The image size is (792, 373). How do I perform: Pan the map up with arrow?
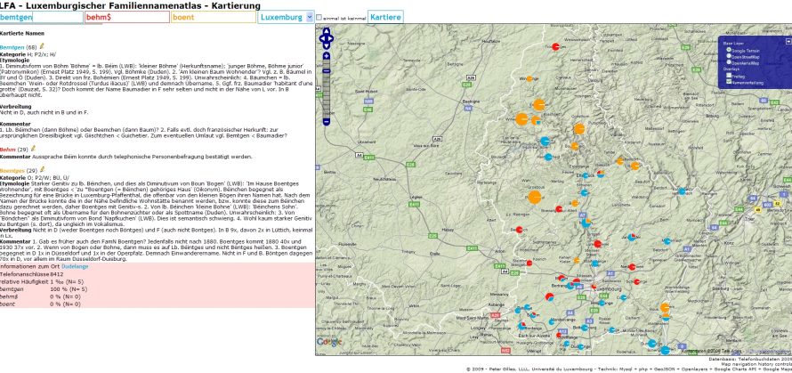327,32
